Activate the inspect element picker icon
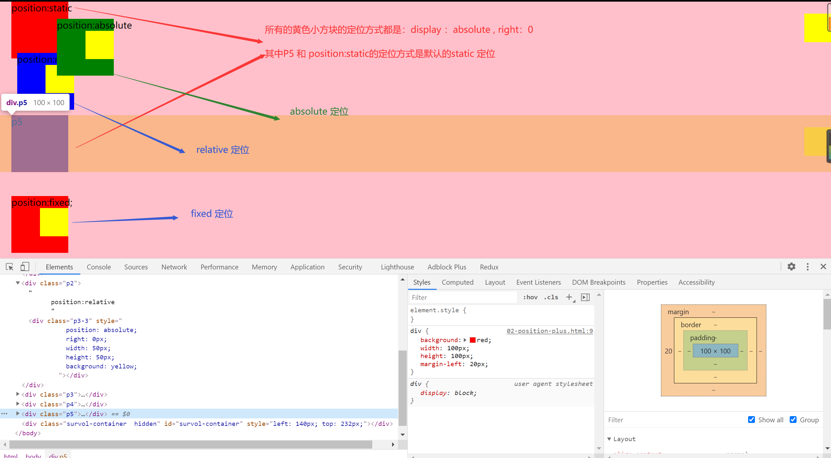Screen dimensions: 831x458 9,267
